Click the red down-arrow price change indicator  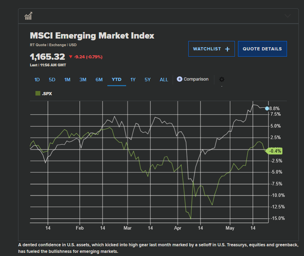(x=71, y=57)
